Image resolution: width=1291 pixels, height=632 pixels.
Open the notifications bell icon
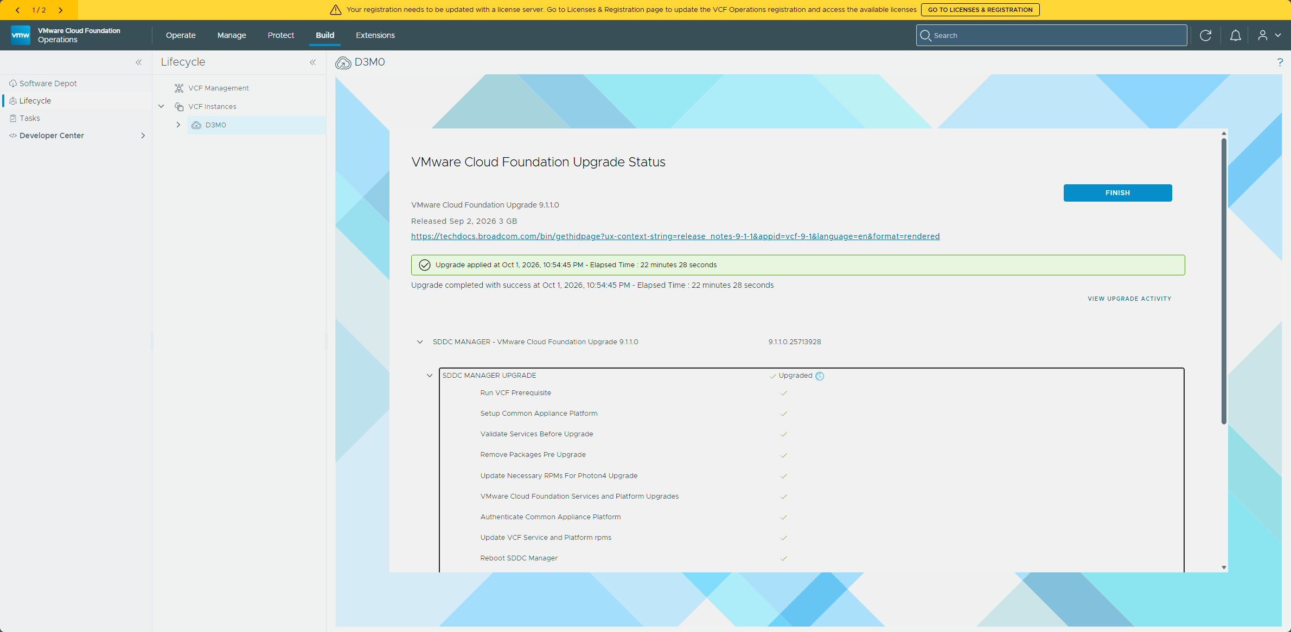pyautogui.click(x=1235, y=35)
